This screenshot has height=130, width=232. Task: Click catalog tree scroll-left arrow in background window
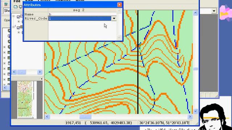[x=5, y=88]
